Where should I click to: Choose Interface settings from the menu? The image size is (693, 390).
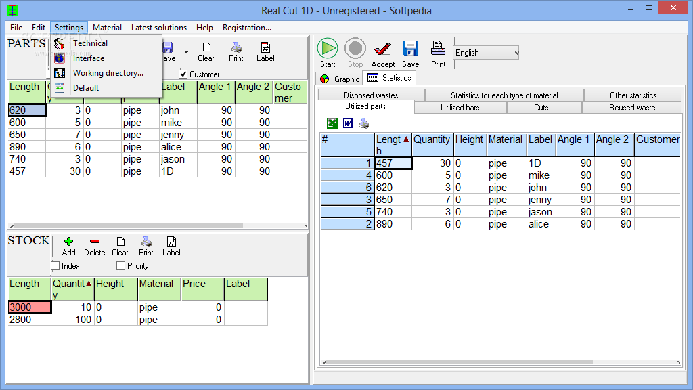point(105,58)
